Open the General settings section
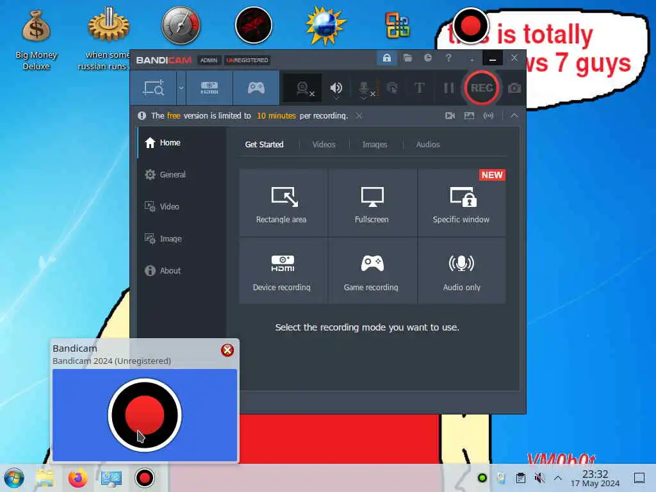656x492 pixels. 181,174
